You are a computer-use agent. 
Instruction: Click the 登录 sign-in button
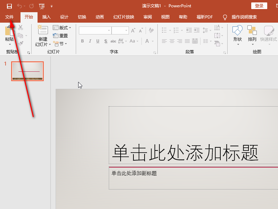[259, 6]
